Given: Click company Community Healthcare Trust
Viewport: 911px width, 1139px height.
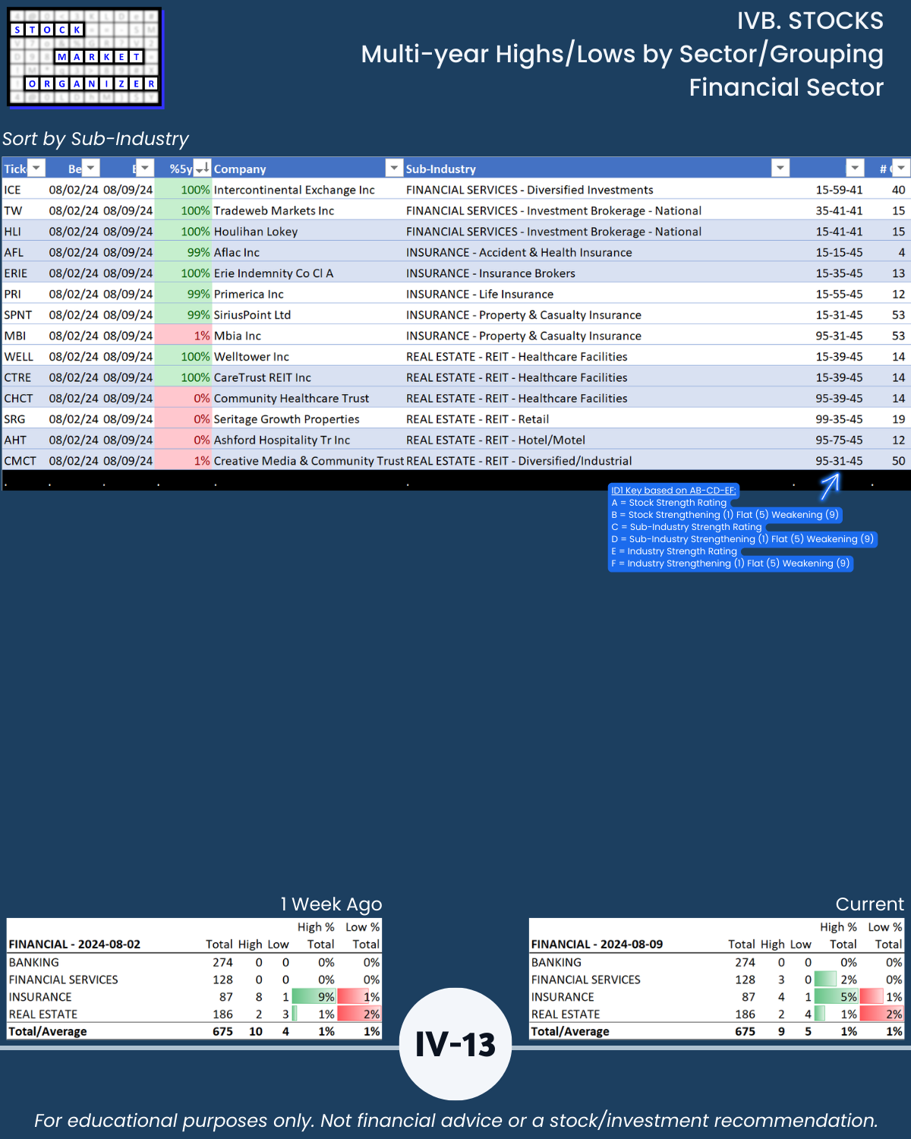Looking at the screenshot, I should (x=292, y=399).
